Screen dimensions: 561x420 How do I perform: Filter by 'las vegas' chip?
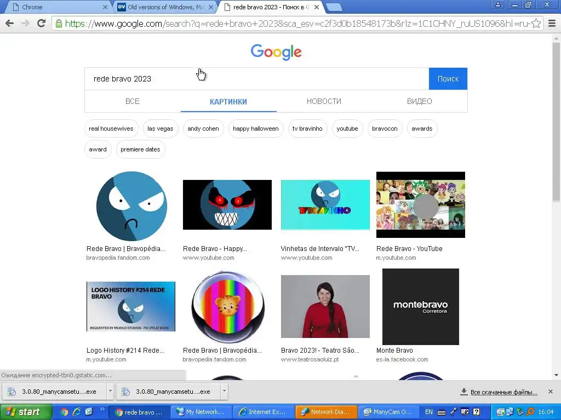click(161, 129)
